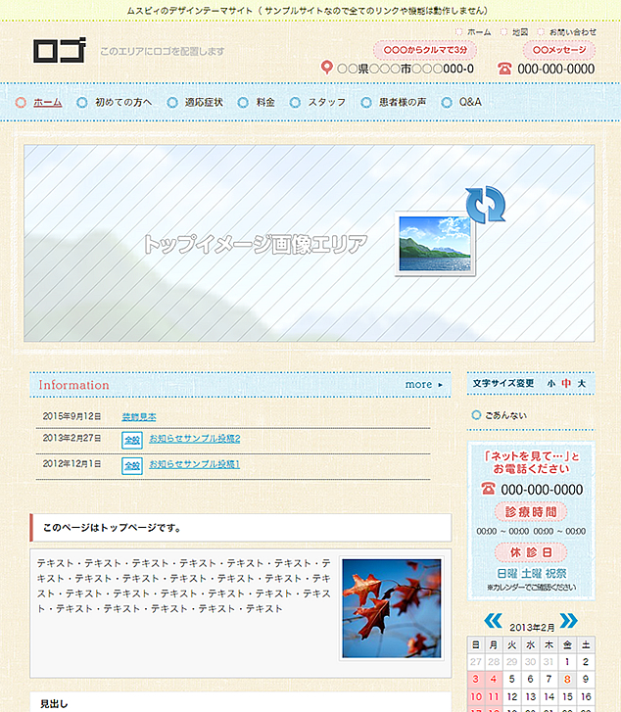Click the red telephone icon in the header
The height and width of the screenshot is (712, 621).
[x=504, y=69]
